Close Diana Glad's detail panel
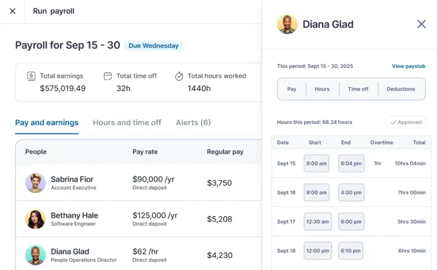437x270 pixels. (x=421, y=24)
